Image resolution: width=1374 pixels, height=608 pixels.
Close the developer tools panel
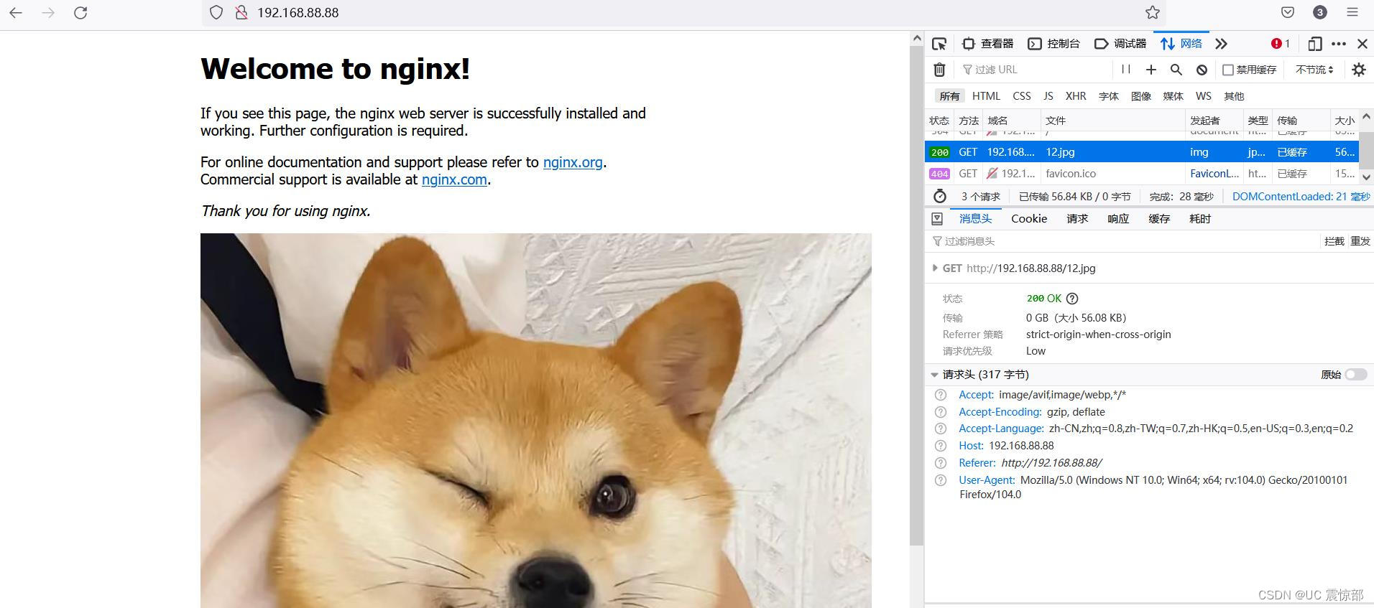tap(1363, 44)
